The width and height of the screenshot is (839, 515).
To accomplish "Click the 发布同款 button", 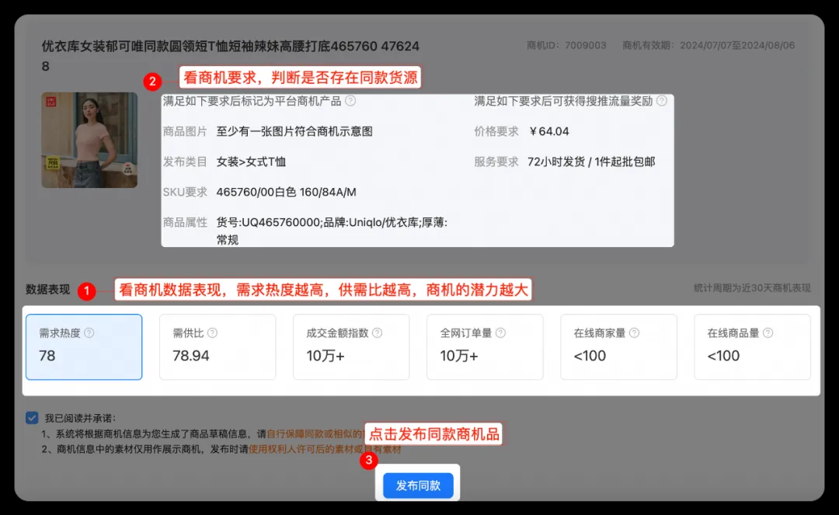I will (418, 485).
